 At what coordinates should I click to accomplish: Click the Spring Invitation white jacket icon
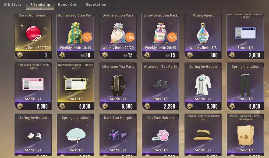203,85
